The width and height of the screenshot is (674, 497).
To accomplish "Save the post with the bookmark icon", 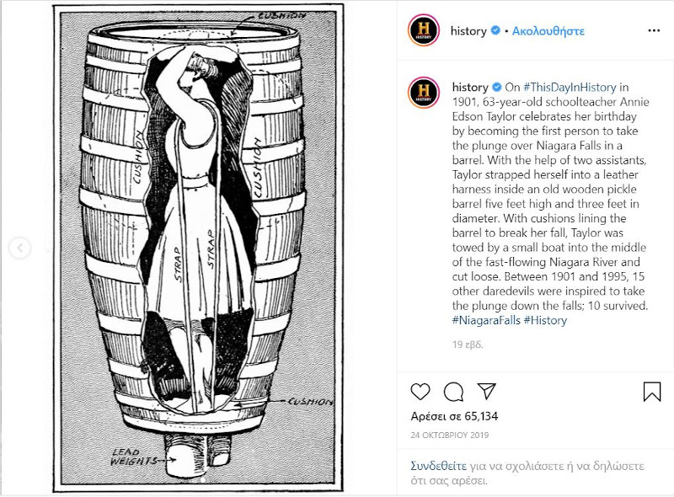I will (651, 392).
